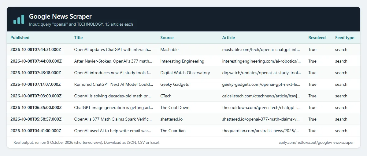Open the dig.watch article URL
Image resolution: width=367 pixels, height=156 pixels.
(261, 73)
